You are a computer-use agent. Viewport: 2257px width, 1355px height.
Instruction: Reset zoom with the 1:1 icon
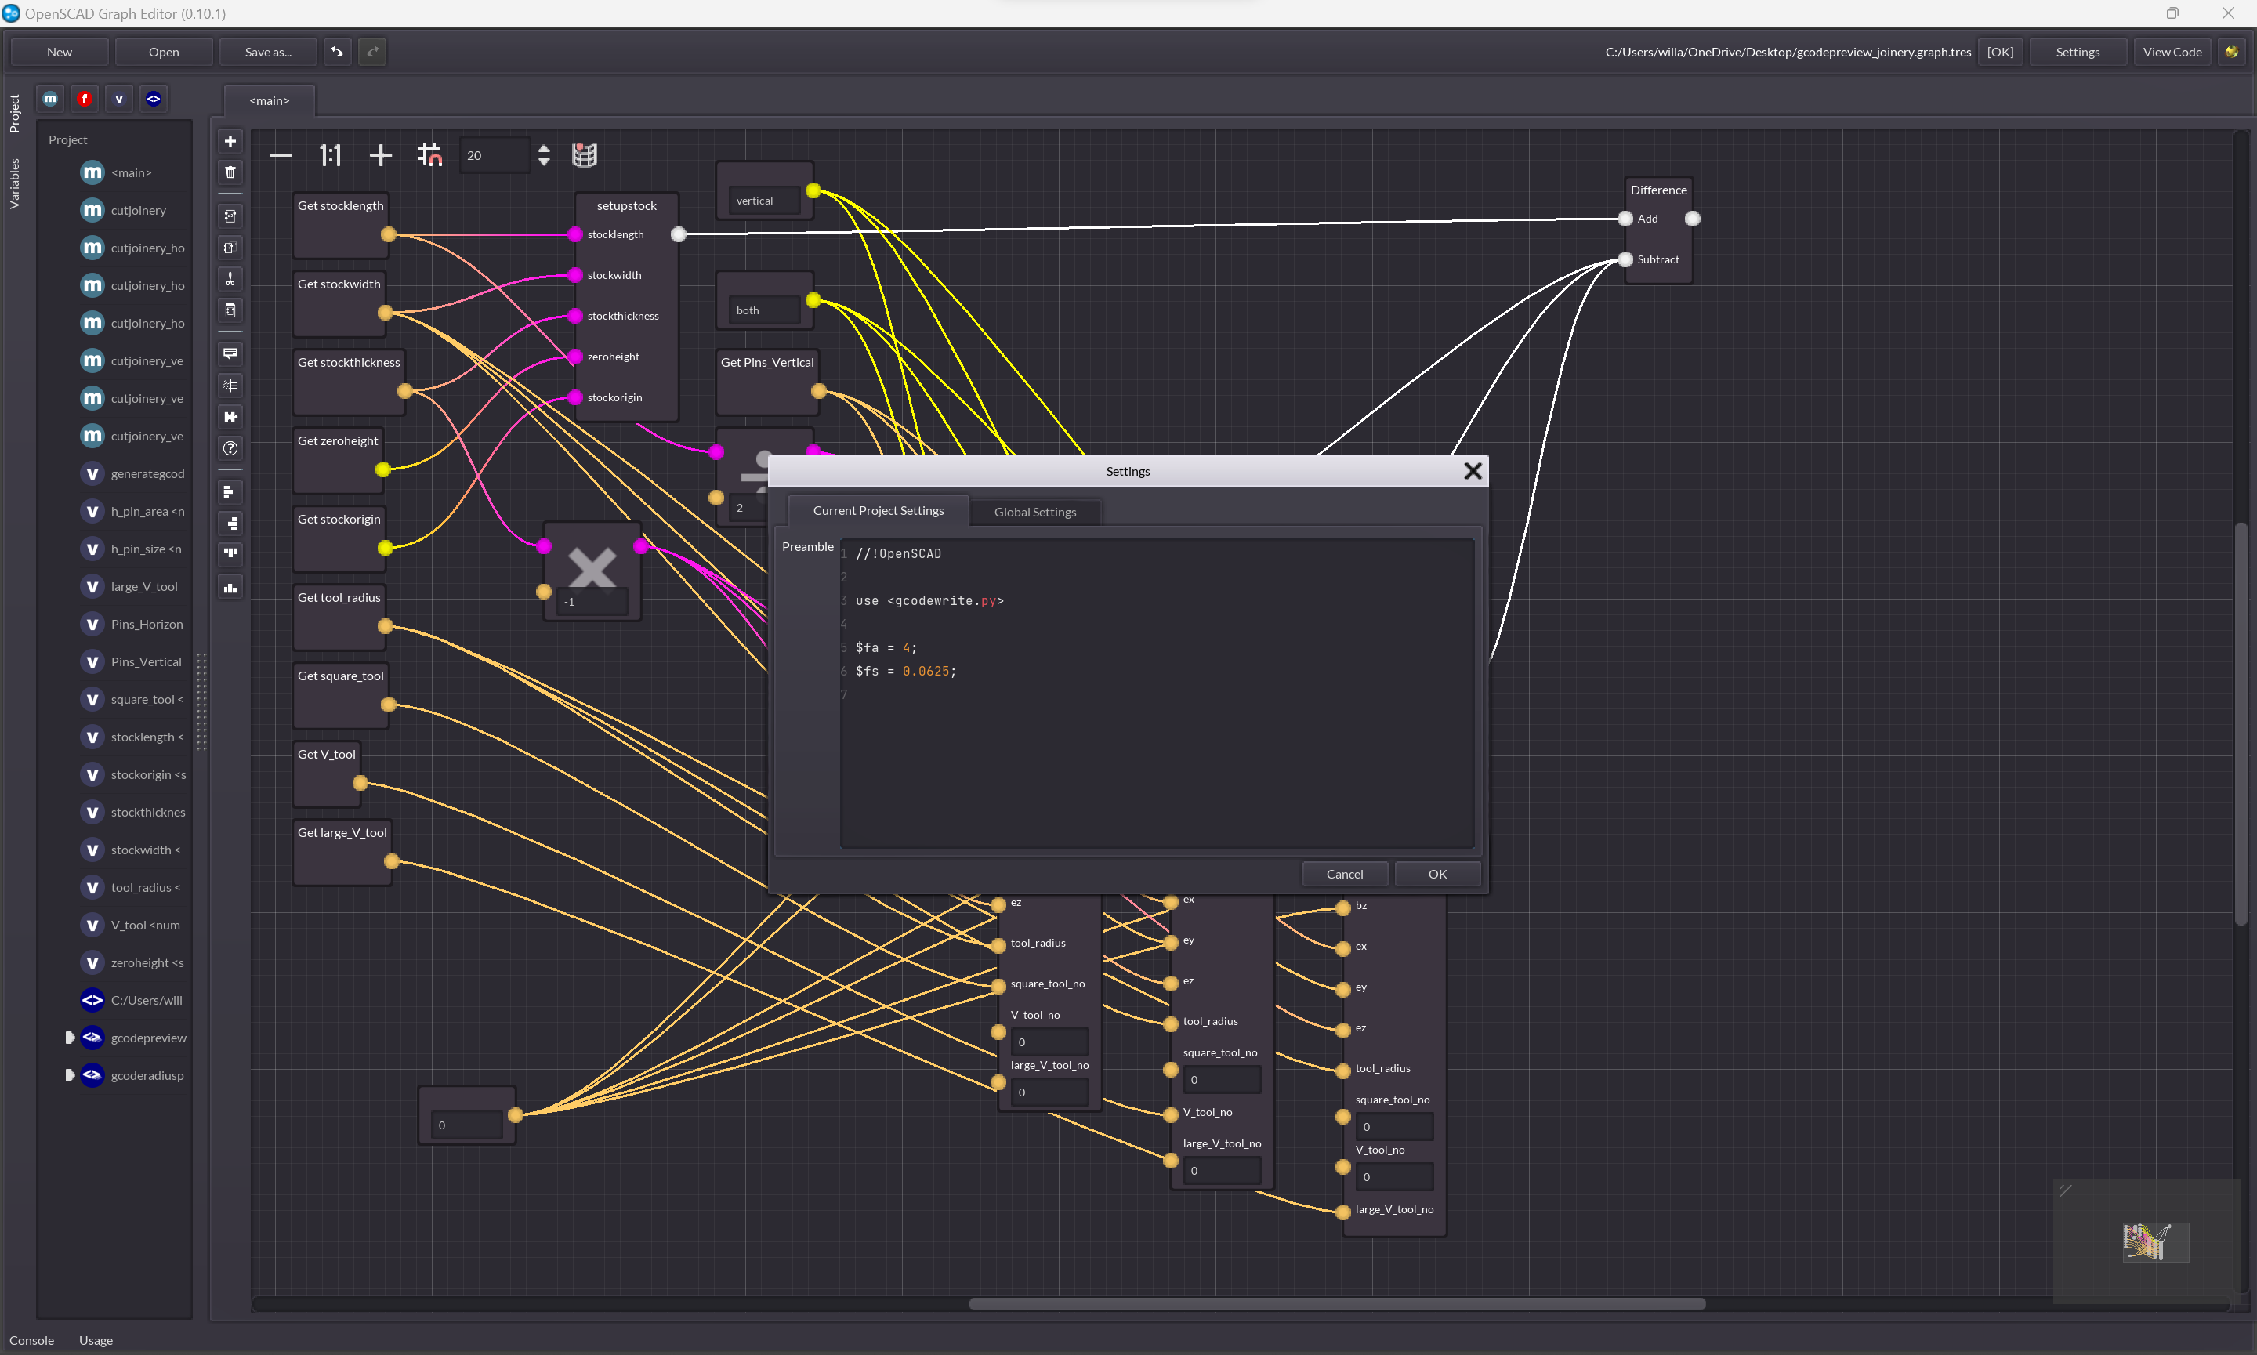click(330, 155)
